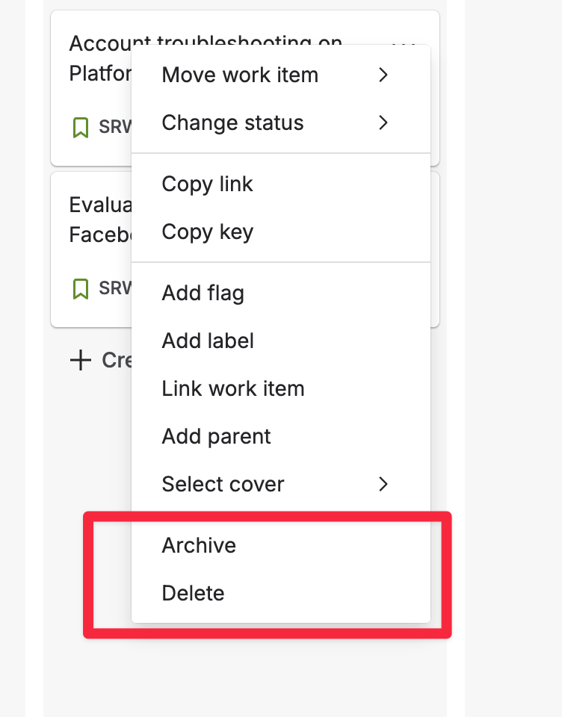
Task: Click the SRV key on Evalua card
Action: point(115,288)
